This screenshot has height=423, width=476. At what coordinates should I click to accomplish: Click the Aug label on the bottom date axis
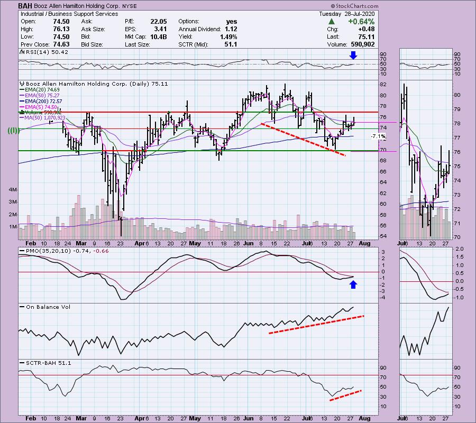click(364, 418)
